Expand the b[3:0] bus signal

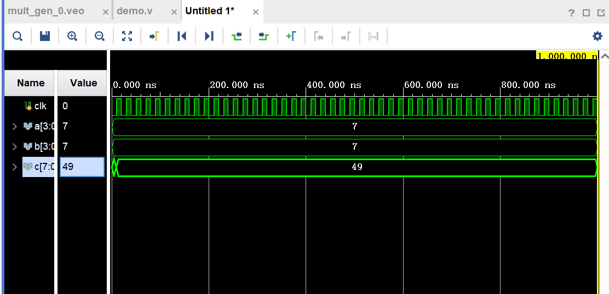pos(14,146)
